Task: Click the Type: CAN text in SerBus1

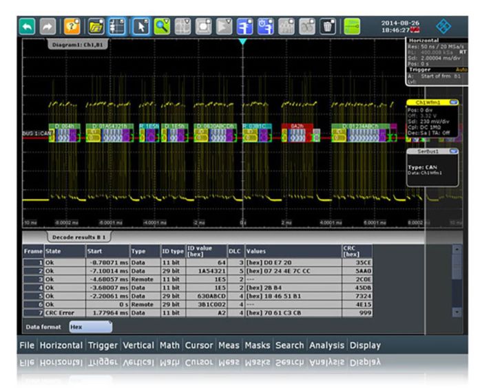Action: pyautogui.click(x=422, y=167)
